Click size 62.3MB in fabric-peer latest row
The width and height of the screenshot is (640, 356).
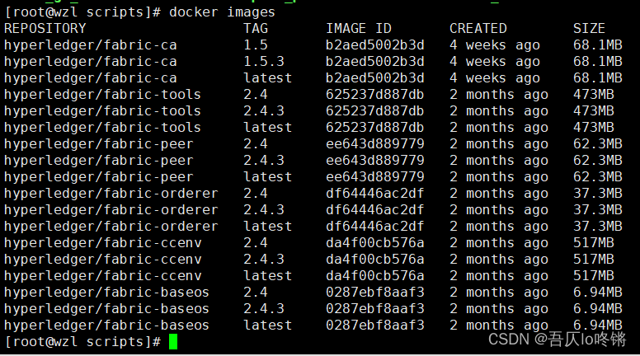(x=598, y=177)
